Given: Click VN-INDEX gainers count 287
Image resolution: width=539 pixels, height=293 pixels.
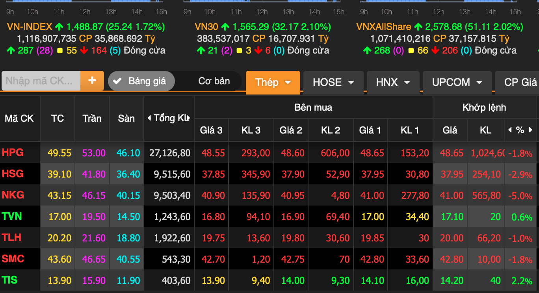Looking at the screenshot, I should coord(26,50).
